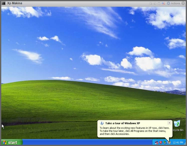Screen dimensions: 187x146
Task: Close the Xp Makina console window
Action: coord(183,3)
